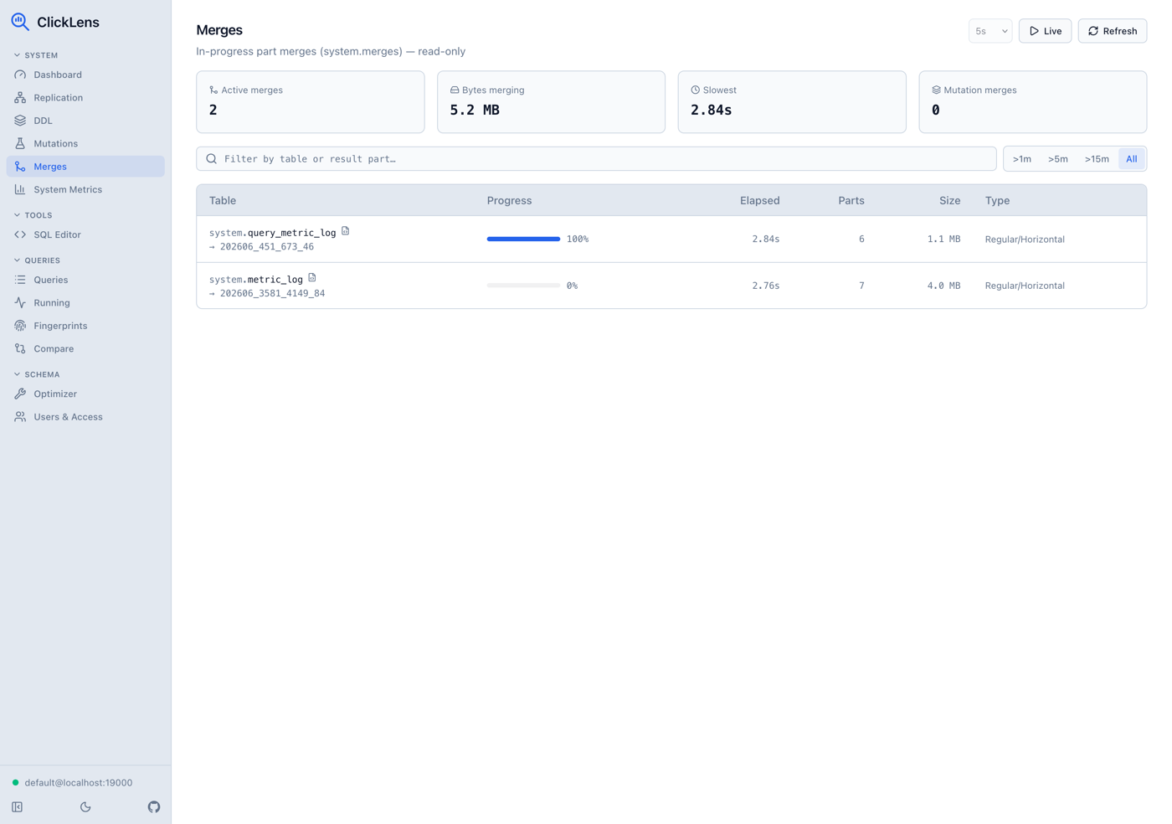This screenshot has height=824, width=1172.
Task: Click the Parts column header
Action: (x=851, y=200)
